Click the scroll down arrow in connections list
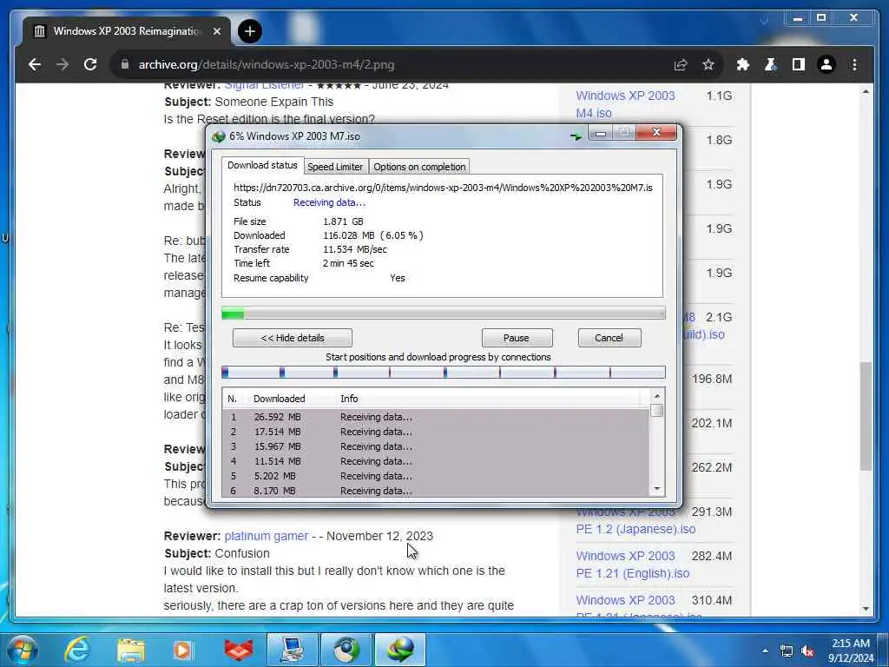The height and width of the screenshot is (667, 889). coord(657,489)
